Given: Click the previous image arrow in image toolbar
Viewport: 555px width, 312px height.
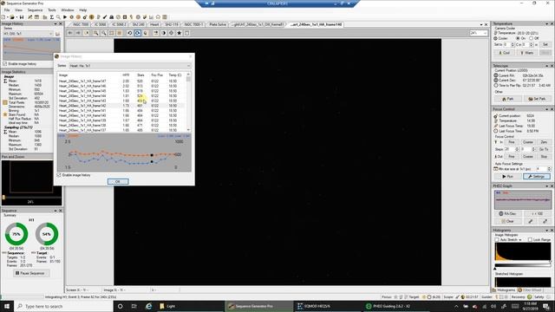Looking at the screenshot, I should [70, 33].
